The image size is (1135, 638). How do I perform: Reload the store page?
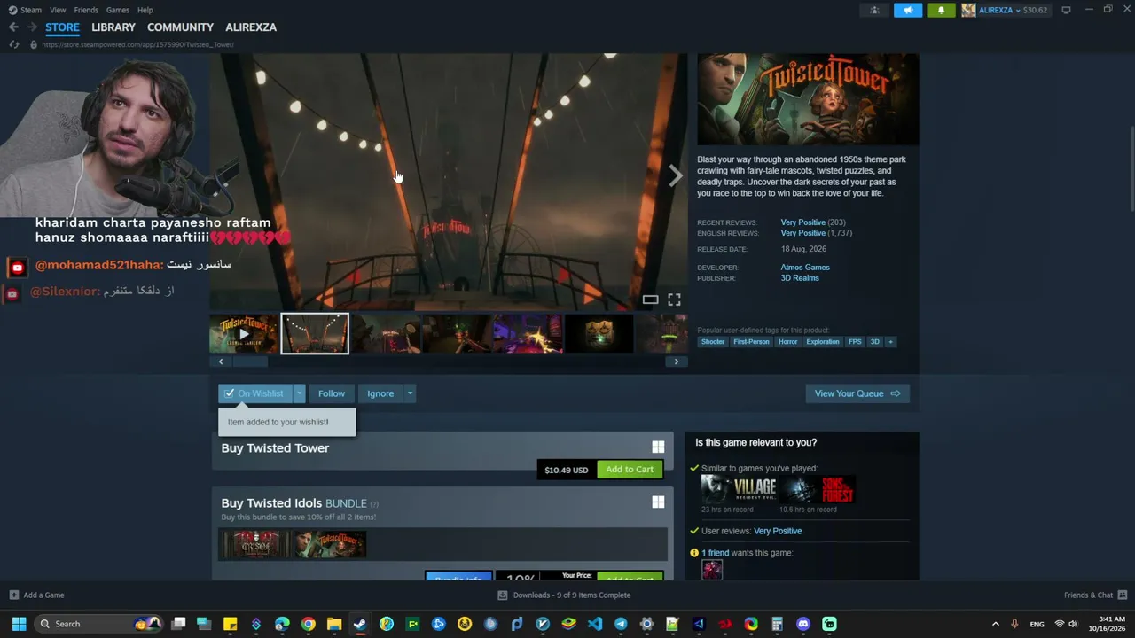click(13, 44)
